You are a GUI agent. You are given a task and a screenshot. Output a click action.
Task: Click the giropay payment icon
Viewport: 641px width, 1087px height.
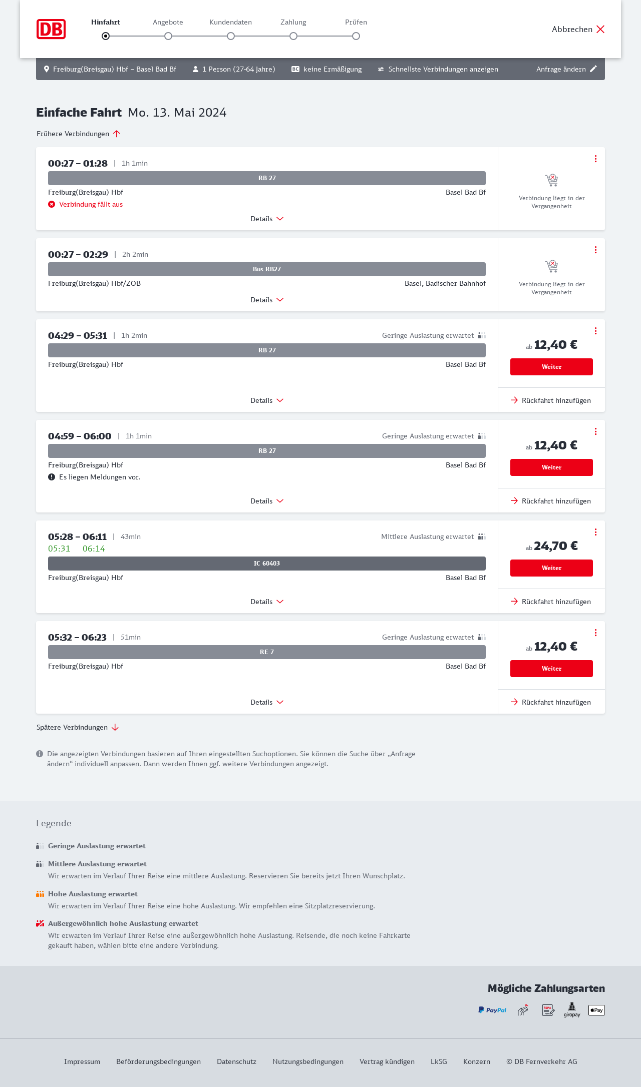572,1010
